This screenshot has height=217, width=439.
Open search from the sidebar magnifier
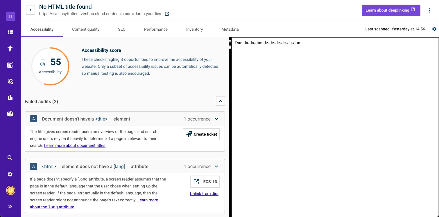10,158
